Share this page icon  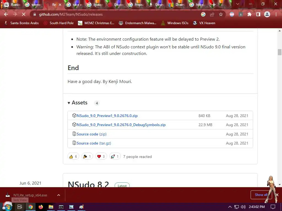click(212, 14)
